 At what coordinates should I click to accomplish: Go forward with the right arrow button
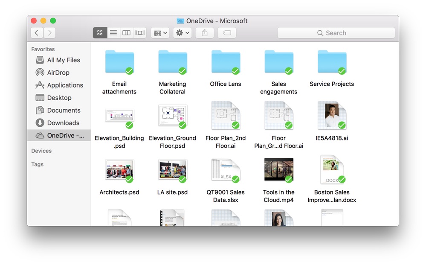coord(49,33)
